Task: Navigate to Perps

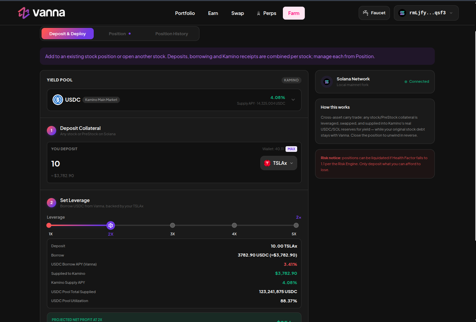Action: (x=267, y=13)
